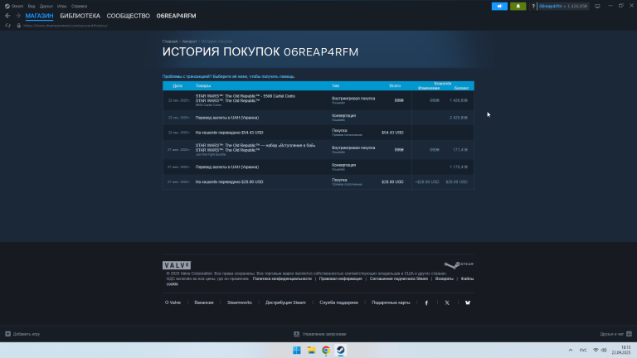Open the $28.00 USD wallet funding row
The width and height of the screenshot is (637, 358).
(x=318, y=181)
